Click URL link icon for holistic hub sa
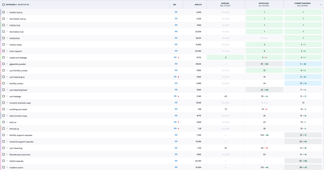Viewport: 324px width, 170px height. coord(176,12)
